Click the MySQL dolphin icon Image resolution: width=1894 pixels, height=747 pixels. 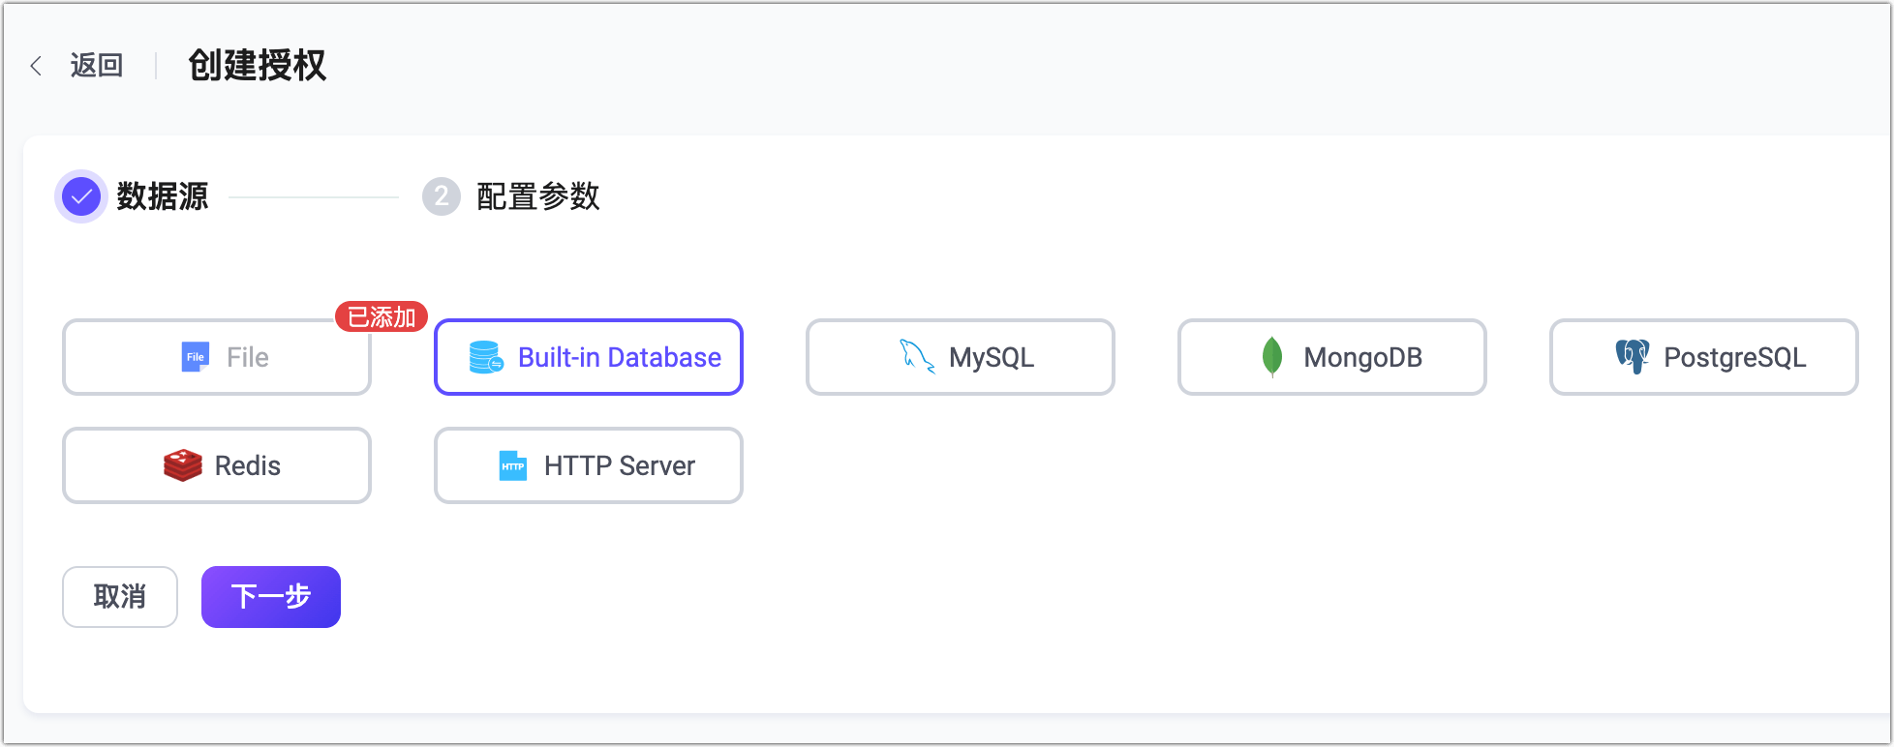[917, 357]
